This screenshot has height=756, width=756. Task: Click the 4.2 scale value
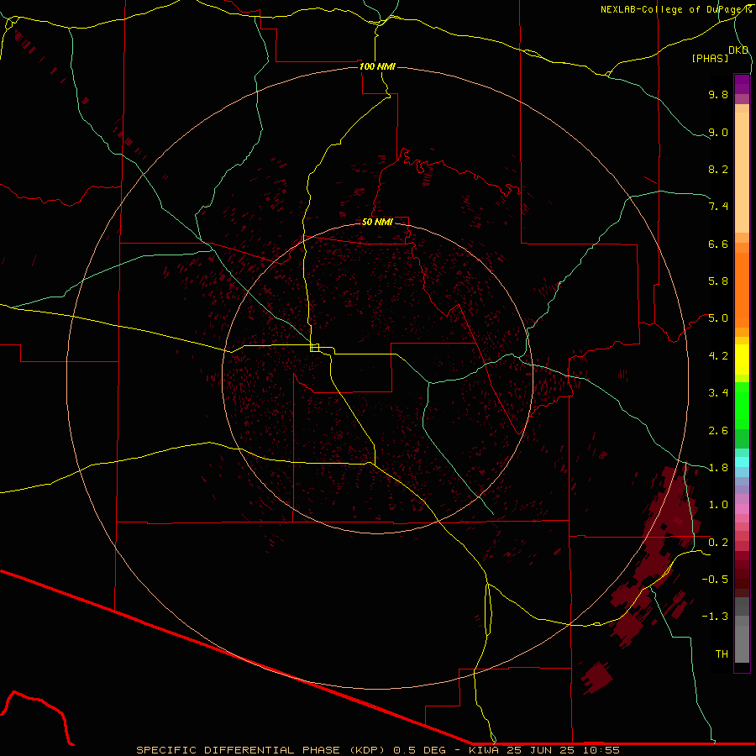click(718, 356)
